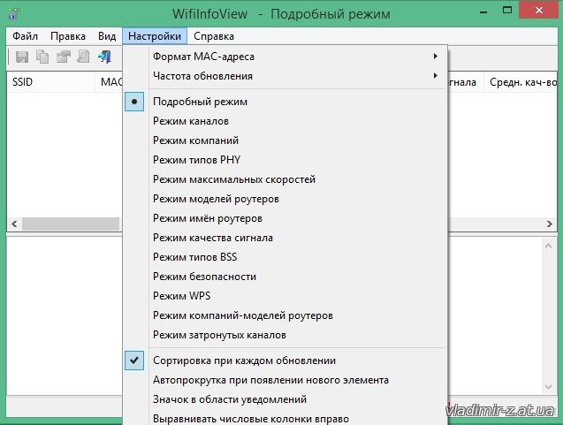The image size is (563, 425).
Task: Choose Режим компаний-моделей роутеров
Action: click(285, 315)
